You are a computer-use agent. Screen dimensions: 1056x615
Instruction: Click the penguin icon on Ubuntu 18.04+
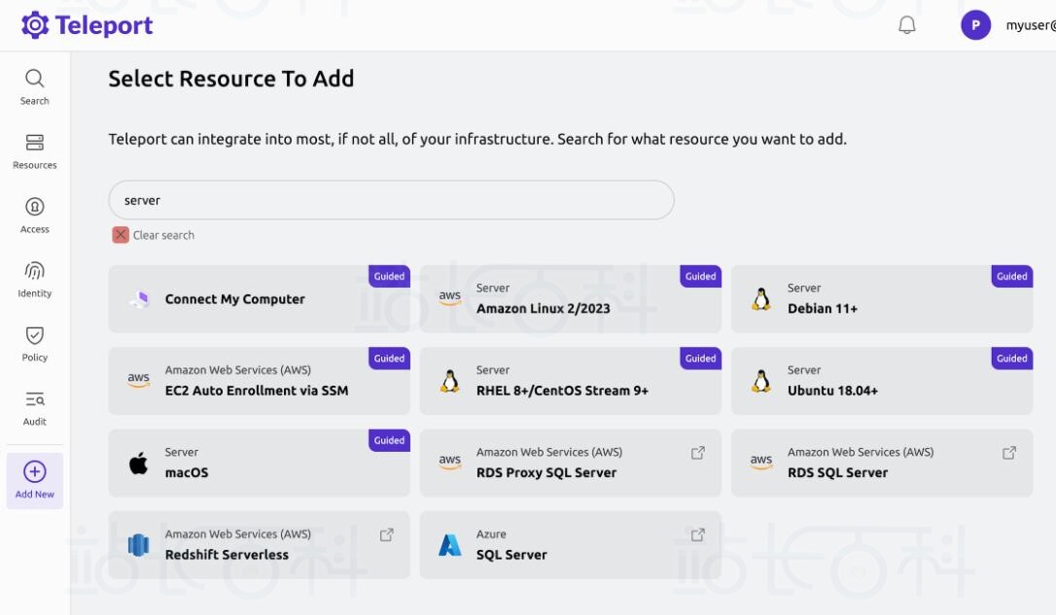(x=761, y=381)
